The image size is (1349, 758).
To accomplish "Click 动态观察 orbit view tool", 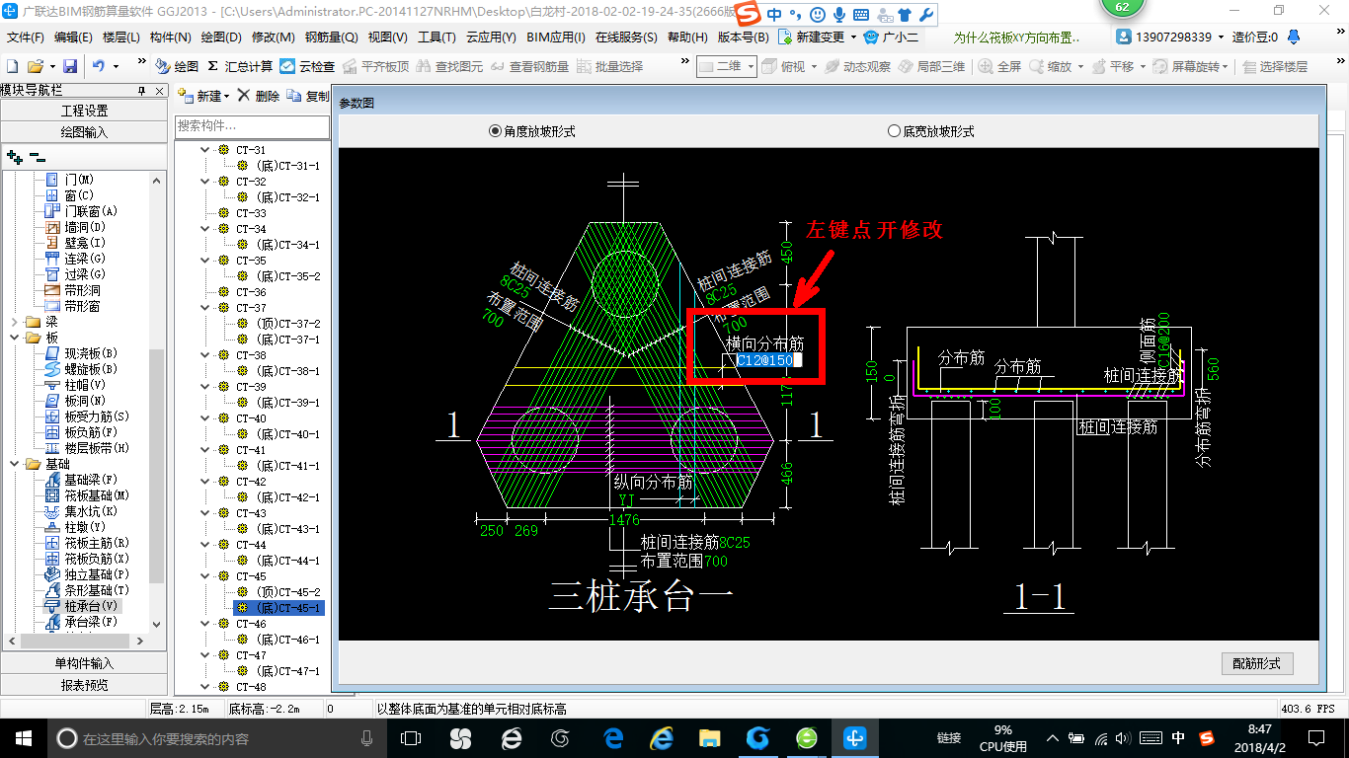I will (857, 67).
